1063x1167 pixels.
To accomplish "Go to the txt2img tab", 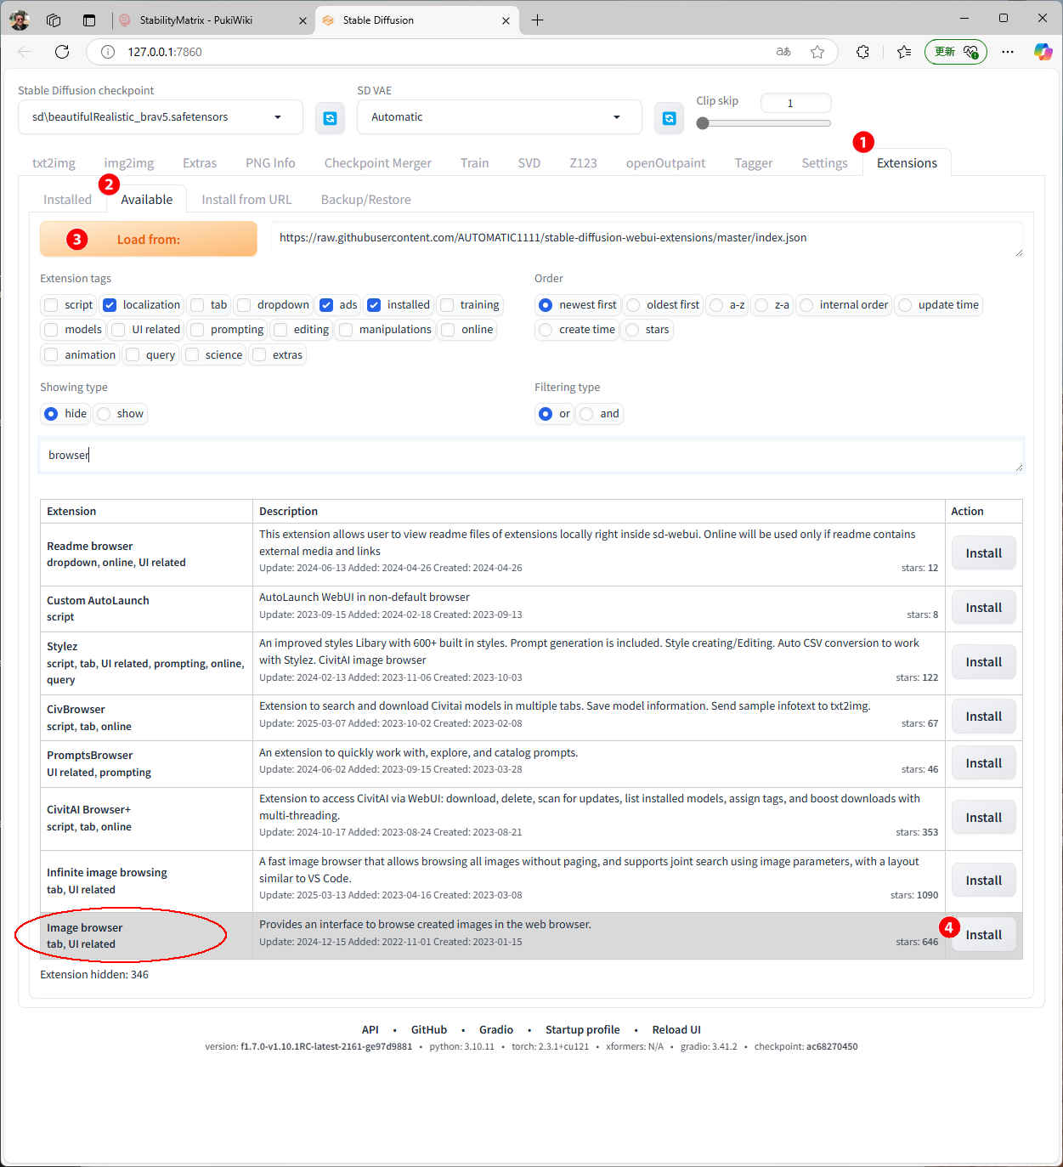I will (54, 163).
